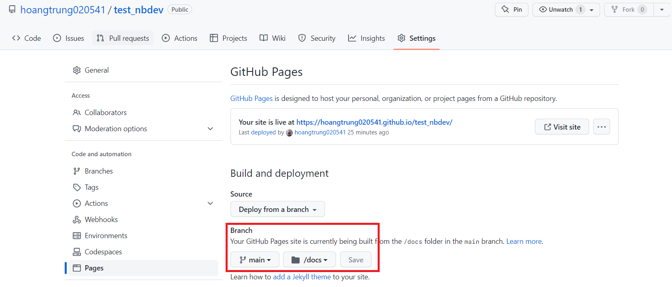Click the Settings gear icon in top navigation
Viewport: 672px width, 287px height.
click(x=402, y=38)
